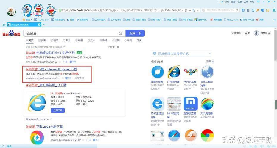Click the 立即下载 button for IE11
Image resolution: width=277 pixels, height=148 pixels.
point(58,110)
